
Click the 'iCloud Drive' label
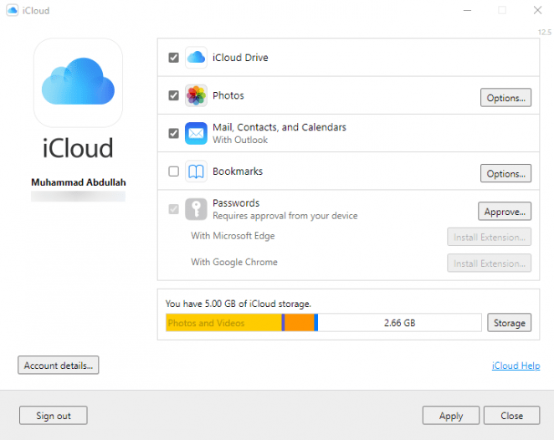tap(240, 58)
